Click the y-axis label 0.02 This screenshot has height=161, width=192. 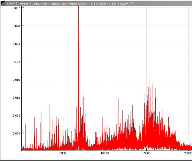coord(17,62)
